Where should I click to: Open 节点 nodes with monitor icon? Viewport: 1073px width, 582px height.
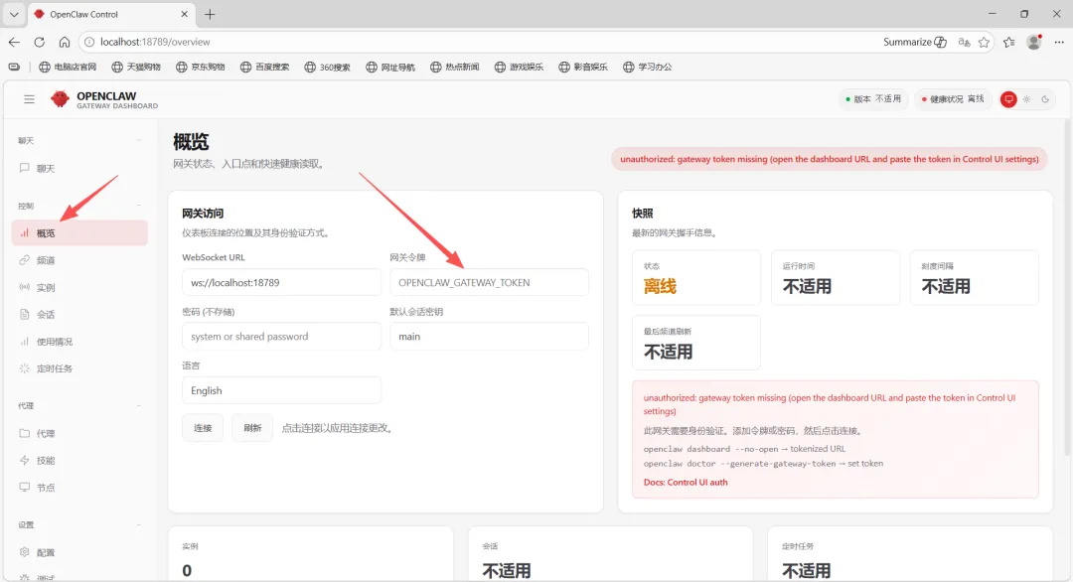(79, 488)
